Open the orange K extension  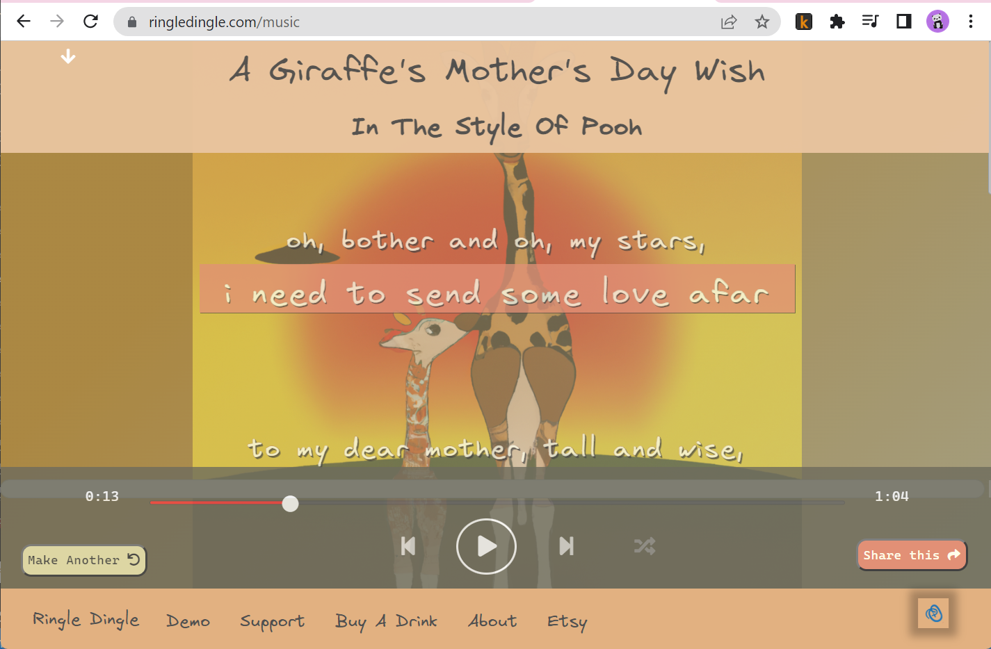804,22
